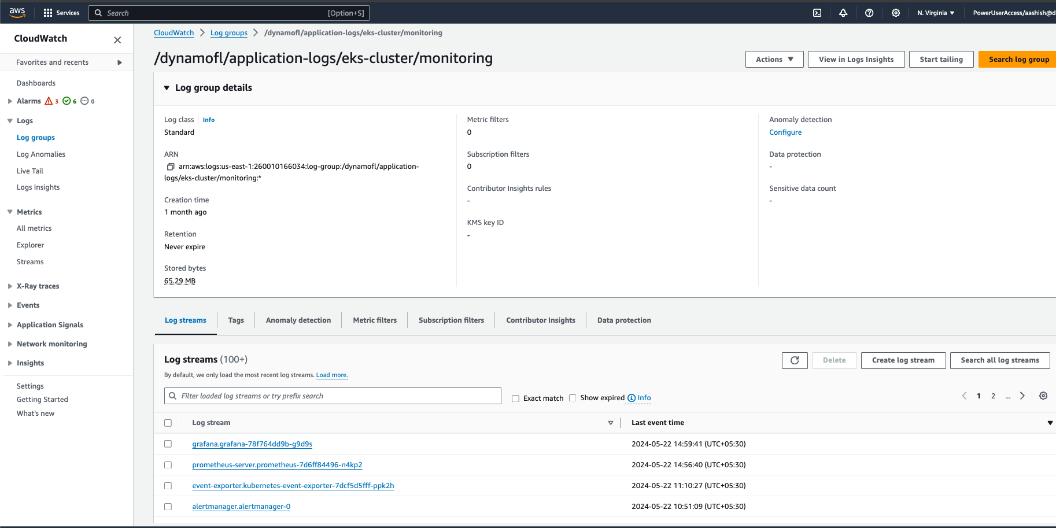The height and width of the screenshot is (528, 1056).
Task: Open Live Tail in sidebar
Action: (30, 171)
